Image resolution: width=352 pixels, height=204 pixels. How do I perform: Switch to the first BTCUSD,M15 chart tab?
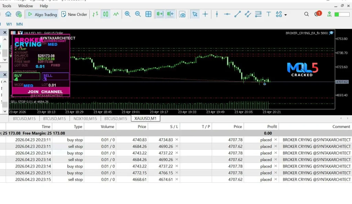click(x=24, y=119)
